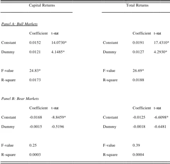The image size is (170, 164).
Task: Select the Coefficient header above -0.0125
Action: point(142,108)
